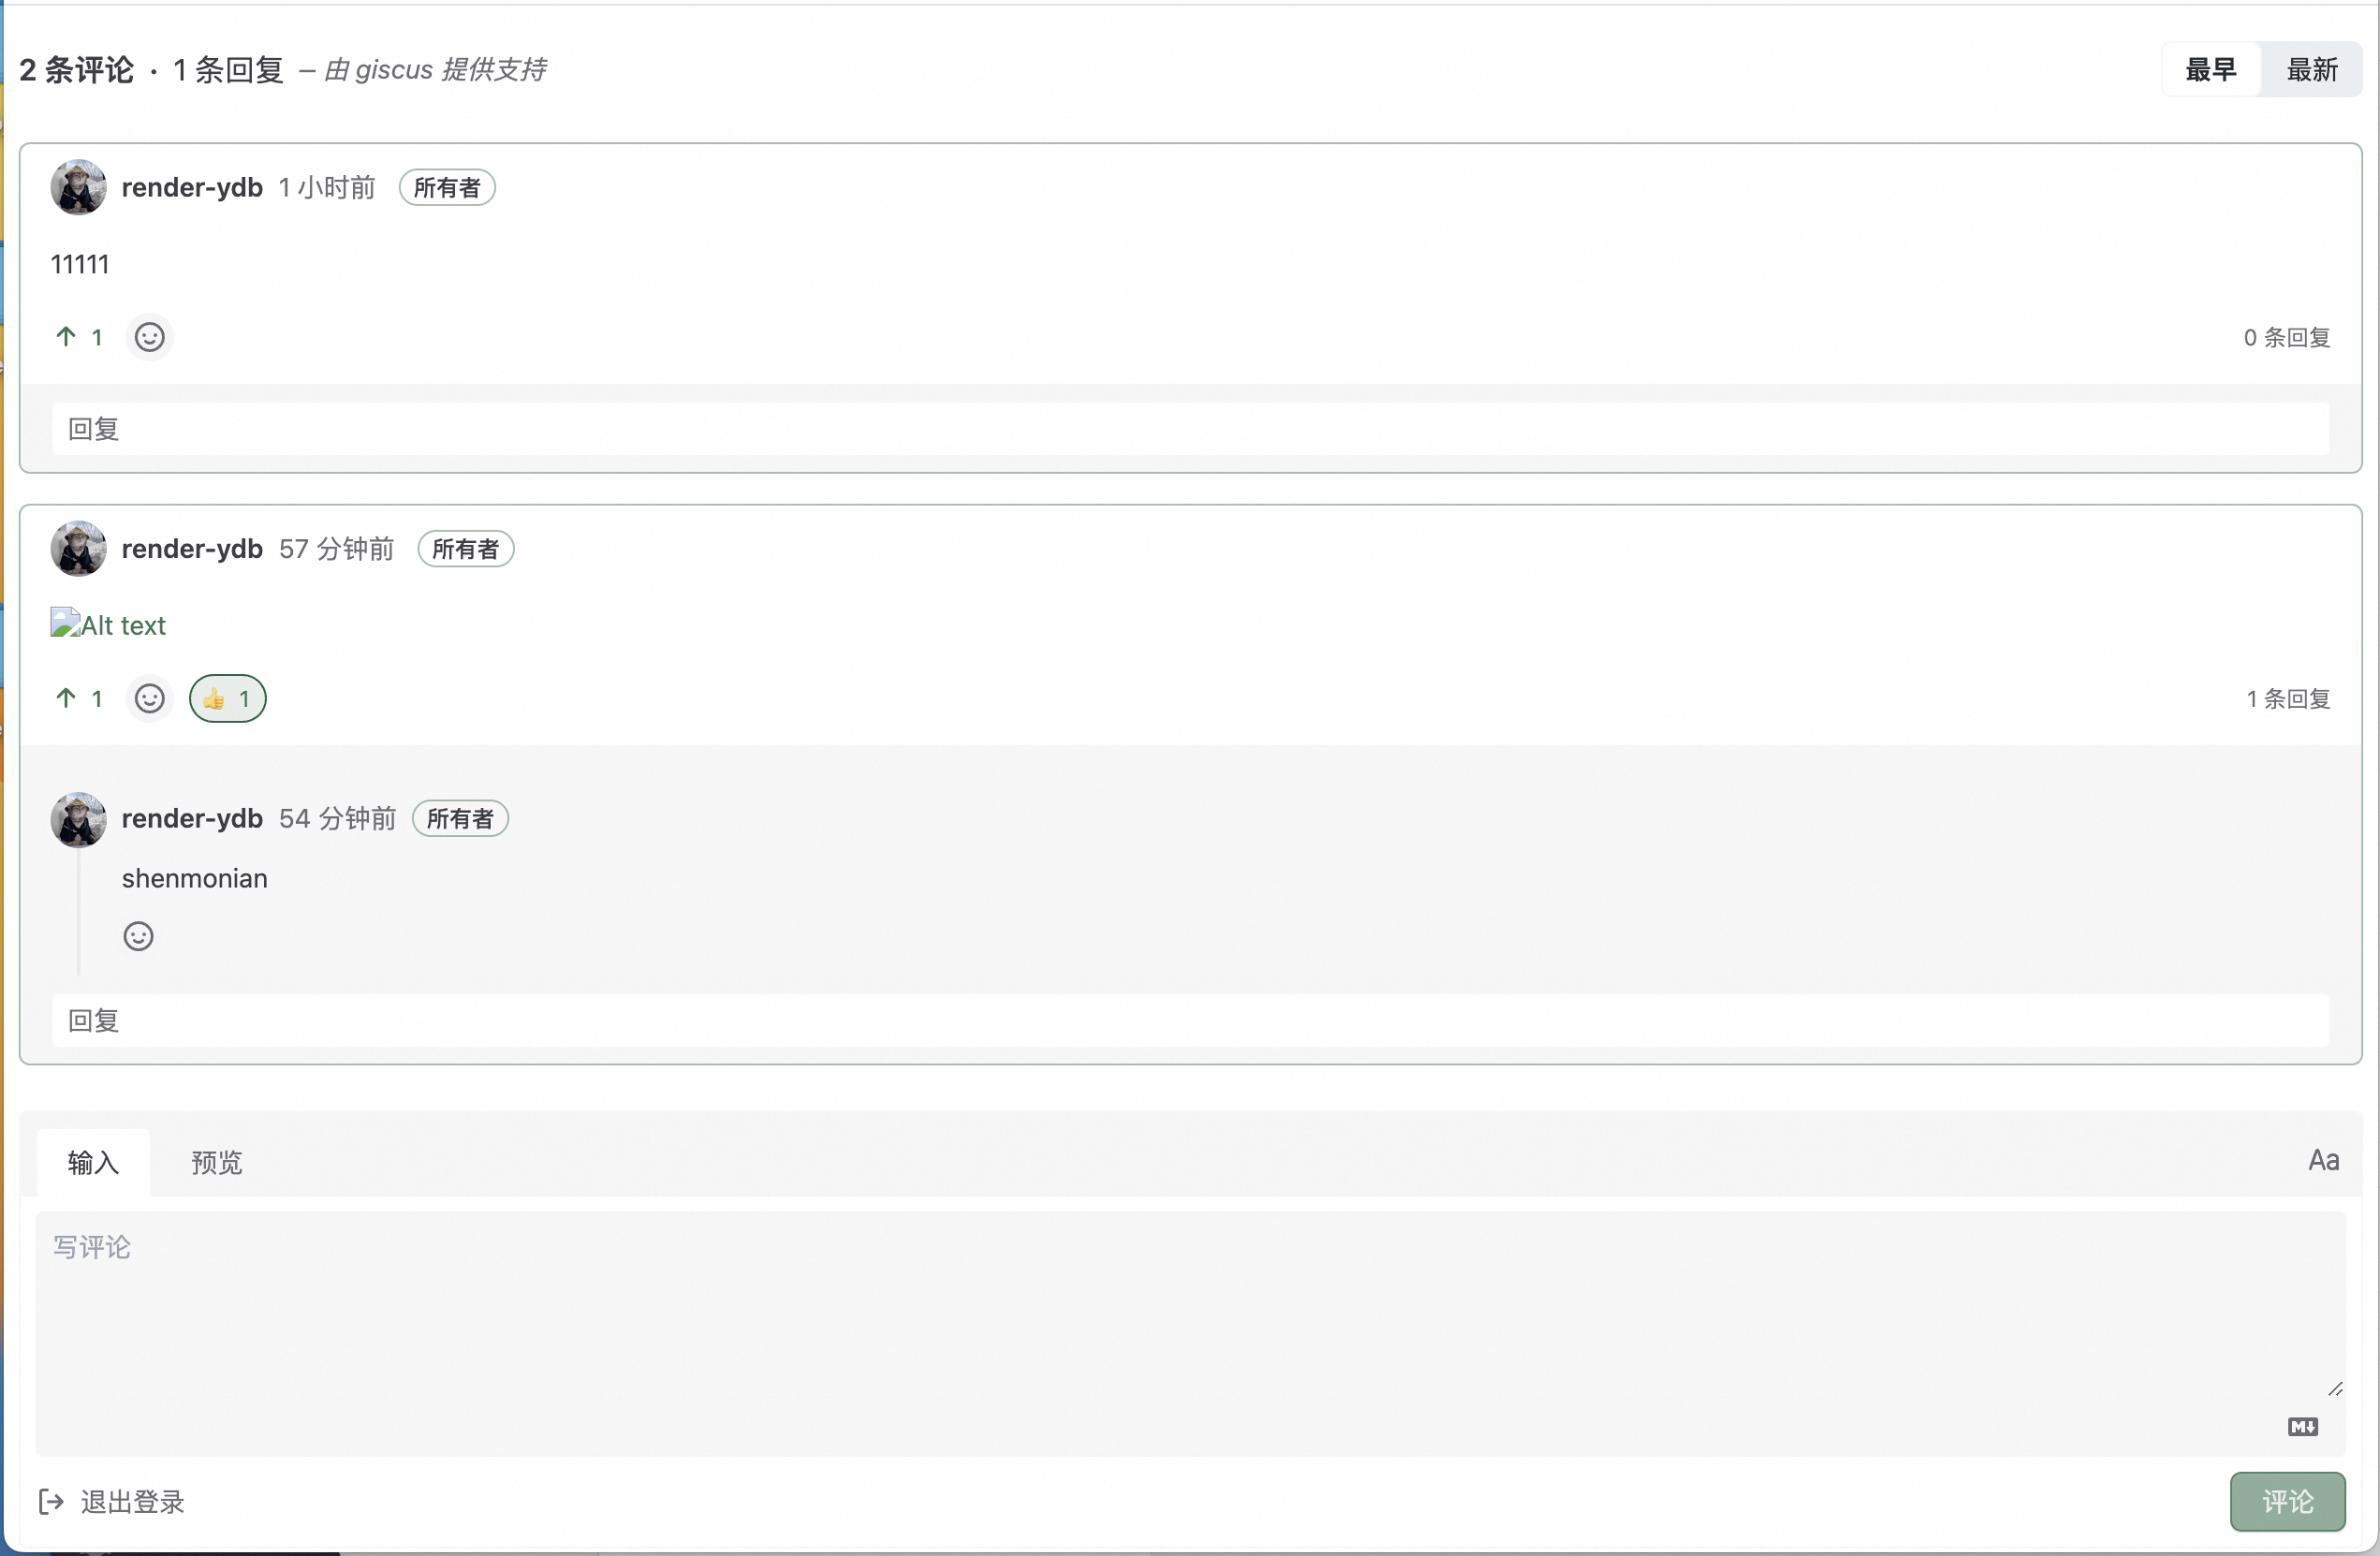Viewport: 2380px width, 1556px height.
Task: Open the broken Alt text image link
Action: (108, 625)
